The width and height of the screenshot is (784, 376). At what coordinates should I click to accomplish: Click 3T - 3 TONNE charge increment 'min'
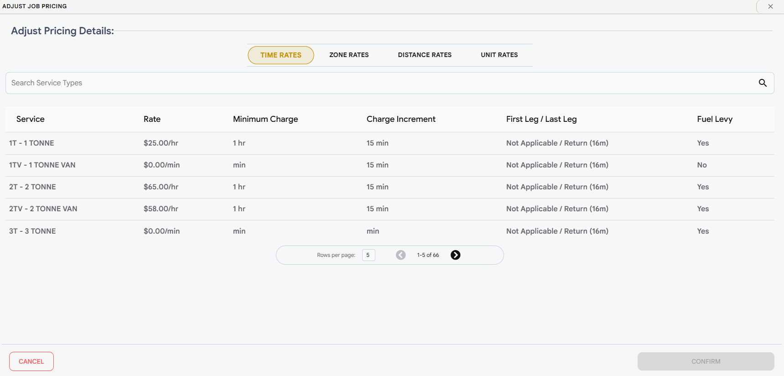click(373, 231)
